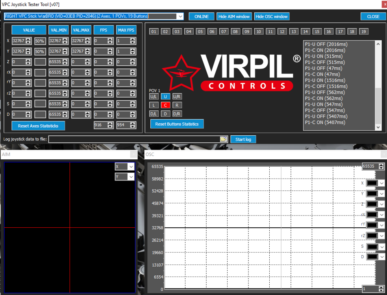
Task: Increase the 916 FPS total stepper
Action: [x=110, y=124]
